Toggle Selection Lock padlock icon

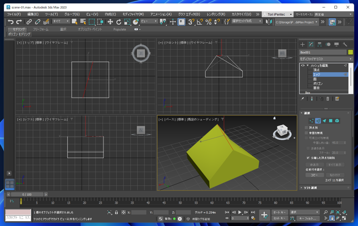[116, 212]
